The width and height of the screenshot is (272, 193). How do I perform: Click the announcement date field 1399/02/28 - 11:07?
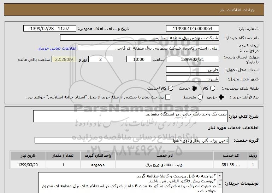(x=50, y=29)
